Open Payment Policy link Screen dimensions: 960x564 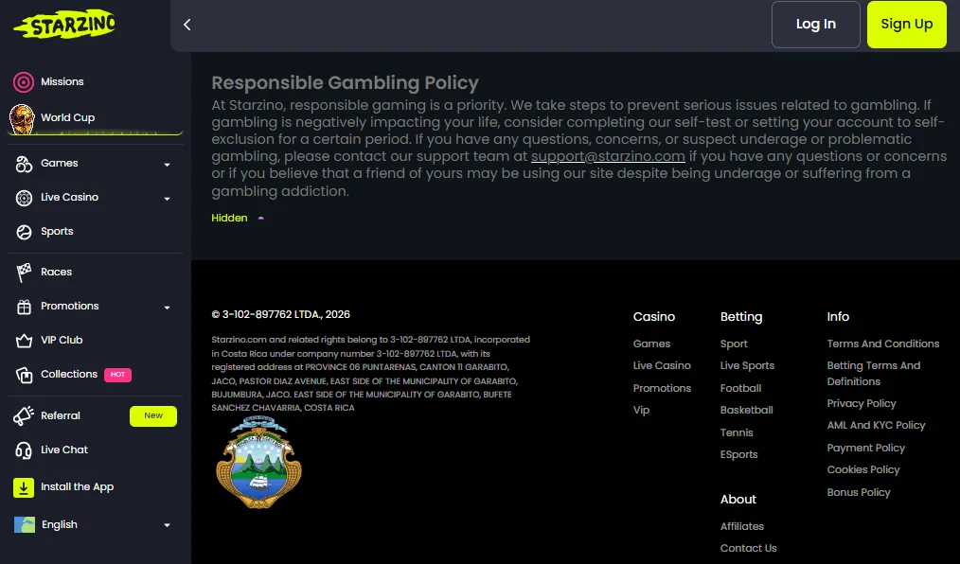[865, 448]
